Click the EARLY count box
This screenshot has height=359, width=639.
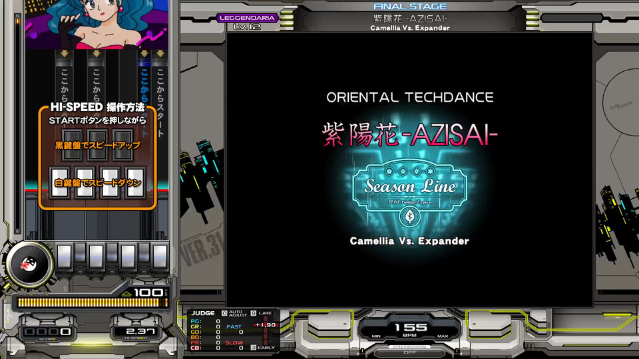254,348
